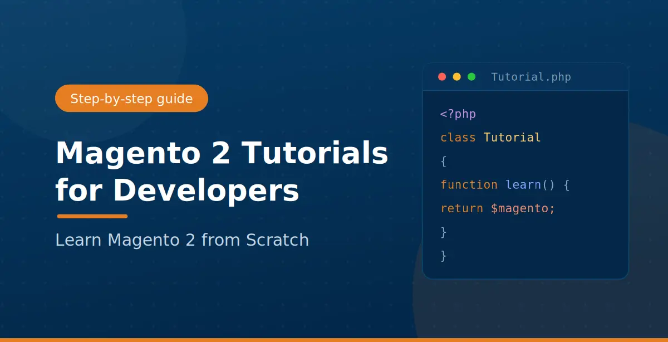Image resolution: width=668 pixels, height=342 pixels.
Task: Click the "<?php" code line
Action: 458,114
